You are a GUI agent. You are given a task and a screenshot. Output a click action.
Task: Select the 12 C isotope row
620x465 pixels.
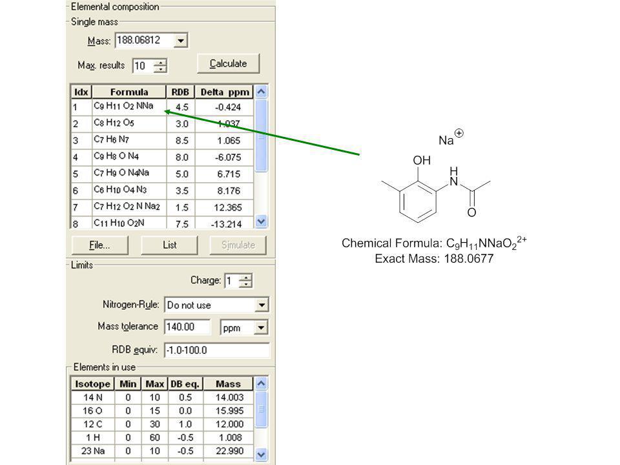click(162, 424)
